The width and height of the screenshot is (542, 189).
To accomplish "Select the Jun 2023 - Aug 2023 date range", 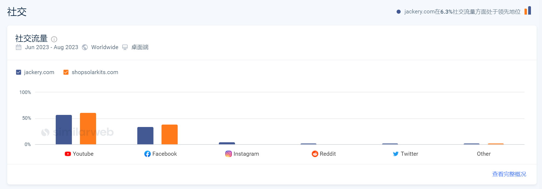I will (x=51, y=47).
